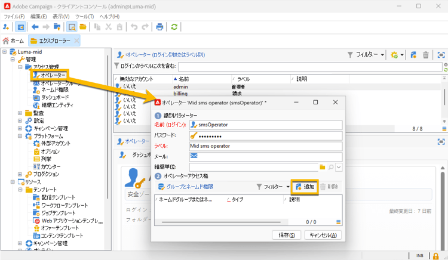Expand the 監査 tree node

coord(20,113)
